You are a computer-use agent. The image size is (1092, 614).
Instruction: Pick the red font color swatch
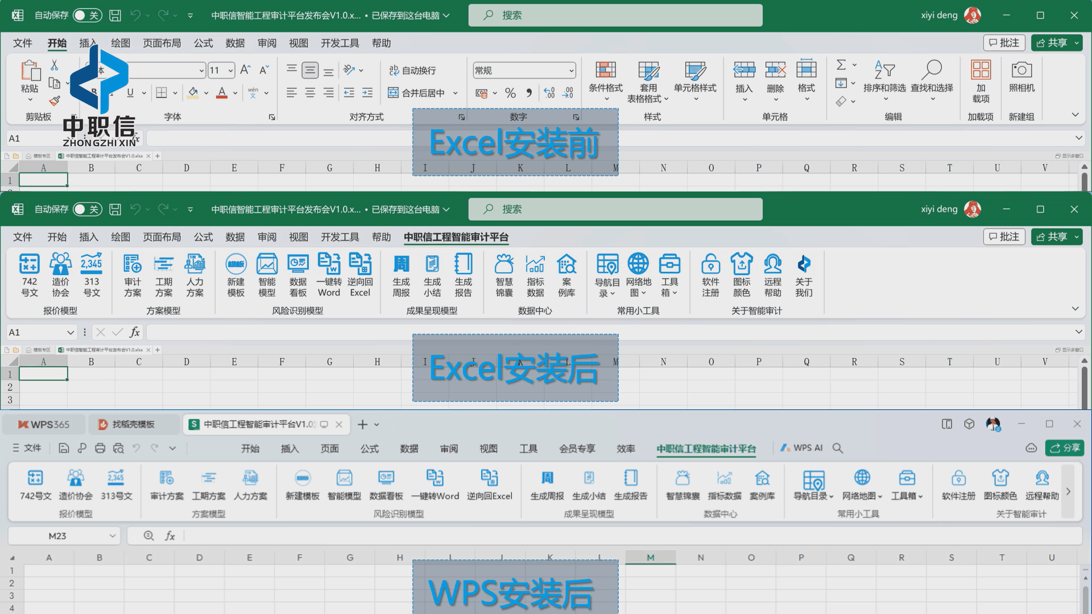coord(221,93)
